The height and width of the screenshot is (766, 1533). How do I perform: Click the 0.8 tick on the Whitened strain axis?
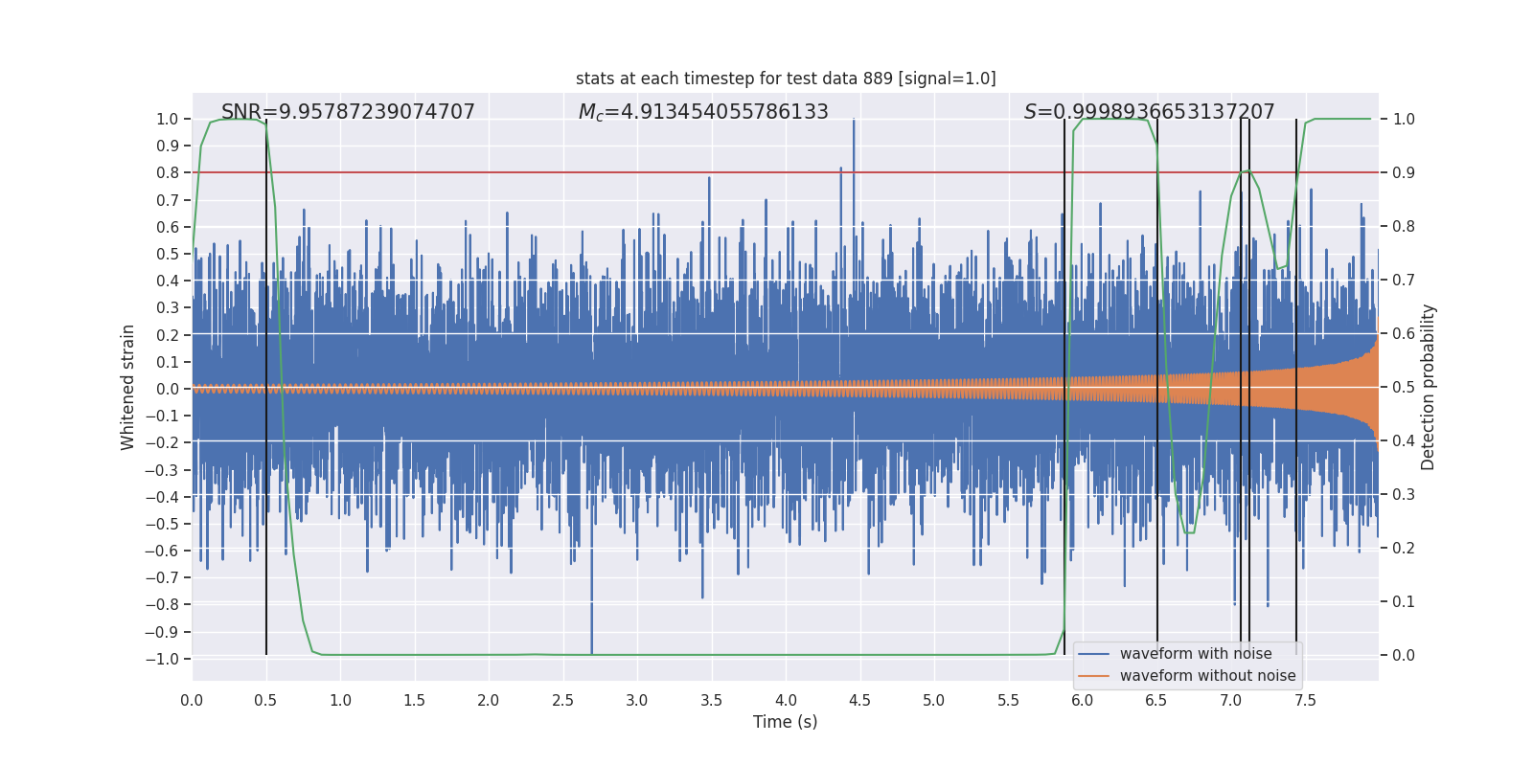(x=168, y=172)
